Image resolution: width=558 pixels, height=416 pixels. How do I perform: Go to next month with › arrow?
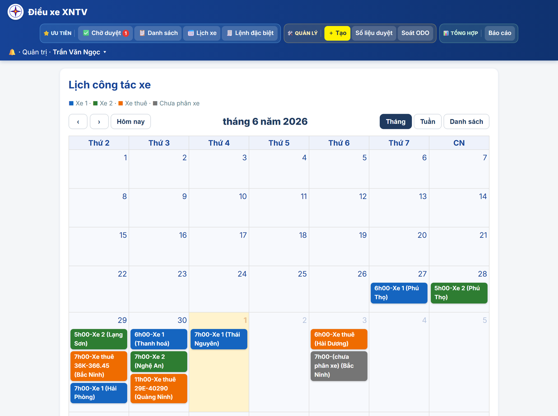pyautogui.click(x=99, y=122)
